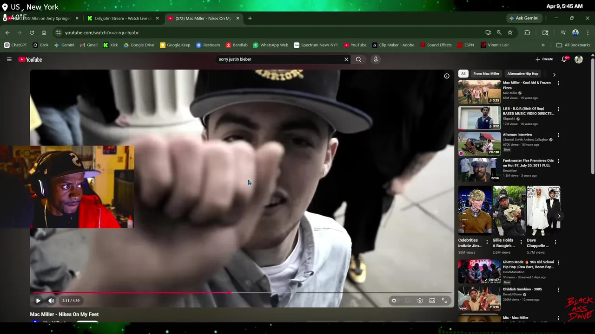Toggle the autoplay switch in player
Viewport: 595px width, 334px height.
(394, 301)
